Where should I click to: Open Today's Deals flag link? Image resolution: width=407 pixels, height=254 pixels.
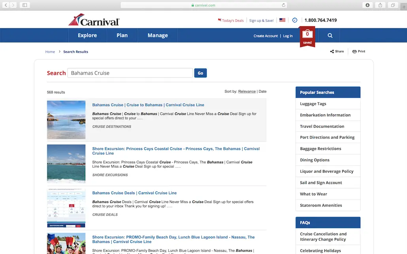231,20
